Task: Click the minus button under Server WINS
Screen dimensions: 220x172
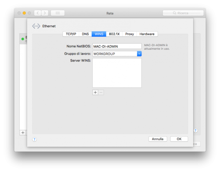Action: 101,93
